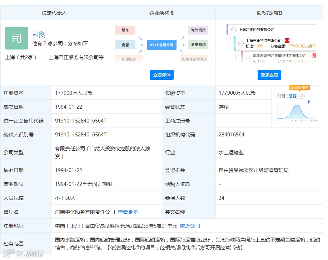328x260 pixels.
Task: Click the +2 score bonus tag
Action: (x=301, y=96)
